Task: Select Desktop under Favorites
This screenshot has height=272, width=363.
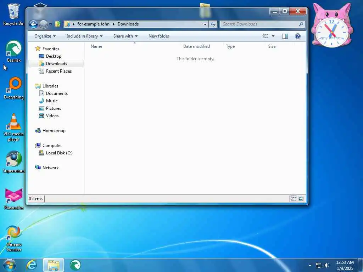Action: [50, 56]
